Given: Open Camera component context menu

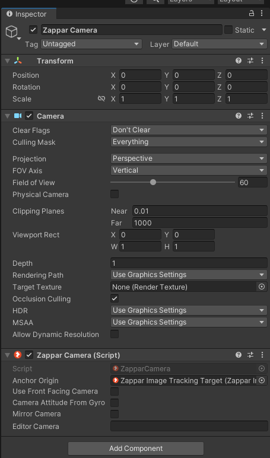Looking at the screenshot, I should tap(262, 116).
